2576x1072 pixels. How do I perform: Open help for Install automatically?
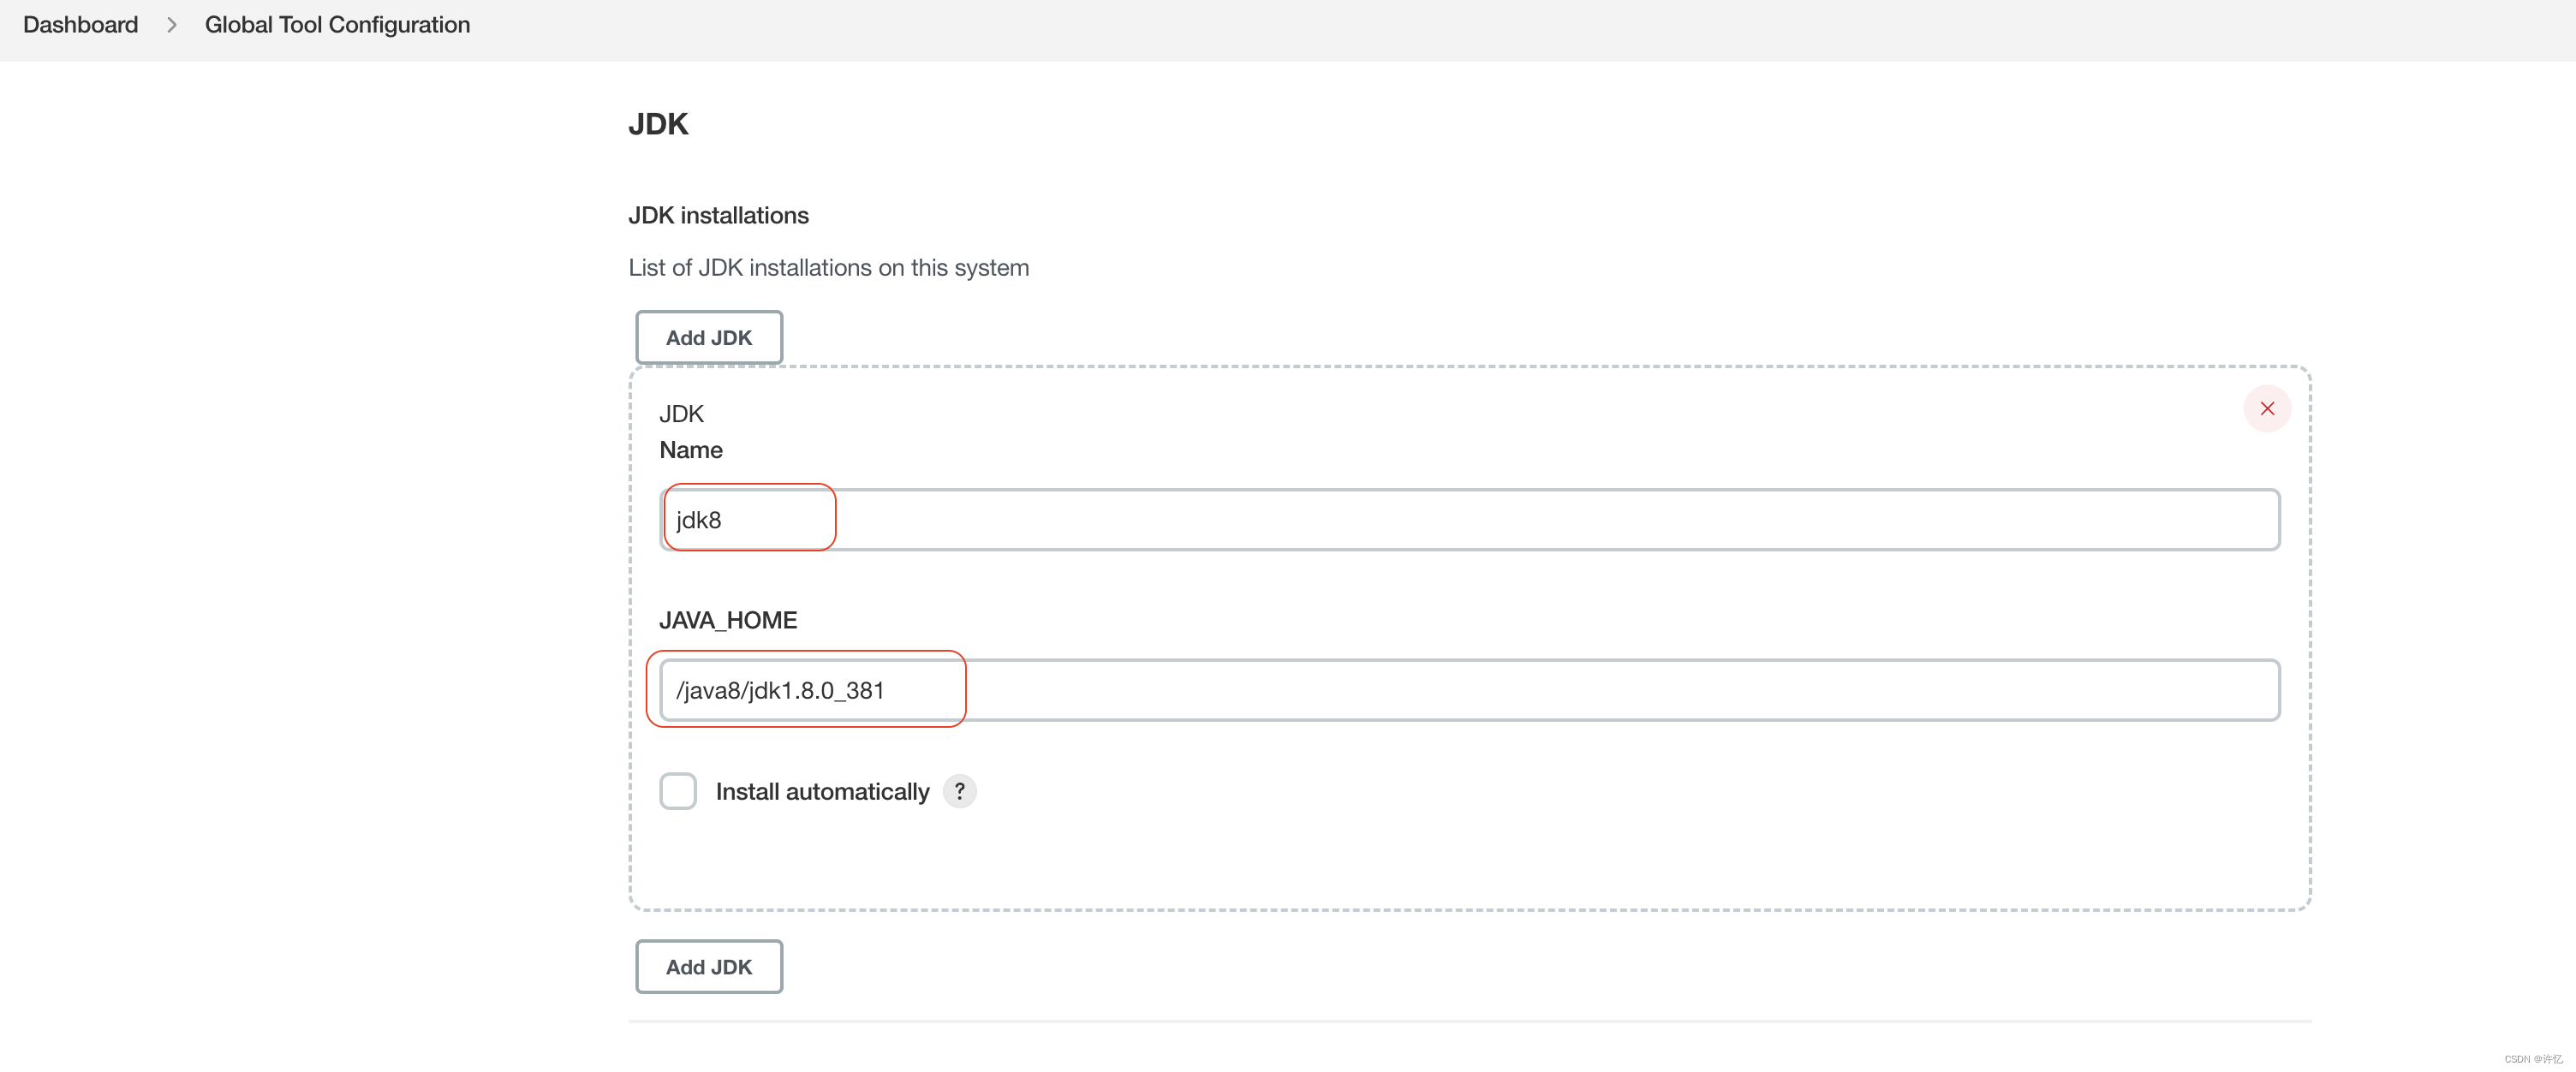pyautogui.click(x=959, y=791)
